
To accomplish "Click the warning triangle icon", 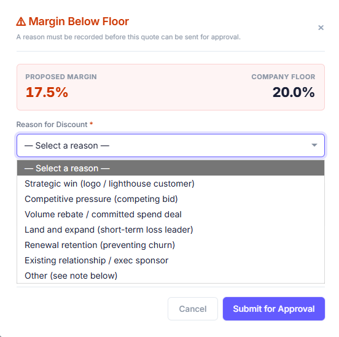I will tap(21, 21).
